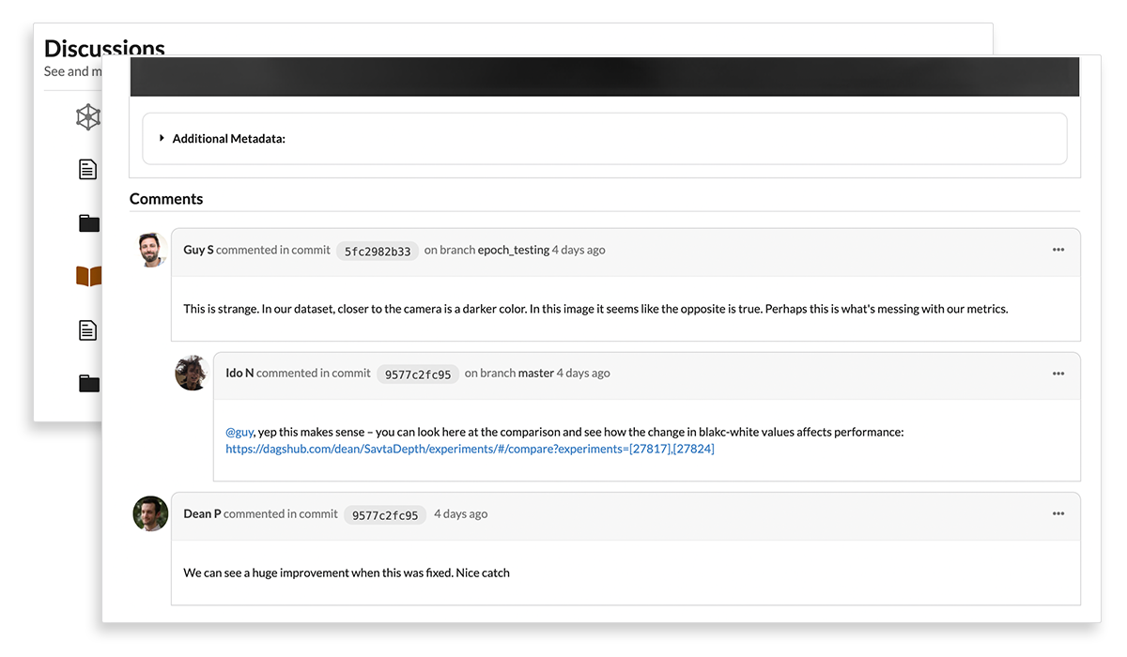Click Guy S's profile avatar
Screen dimensions: 1127x657
150,250
